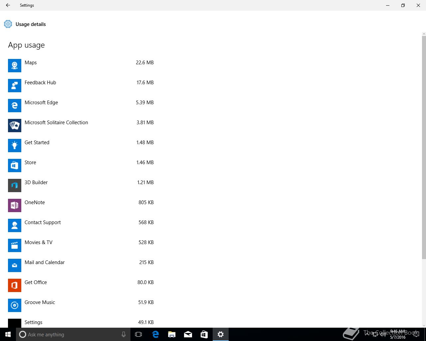This screenshot has height=341, width=426.
Task: Open the Mail app from the taskbar
Action: [x=188, y=334]
